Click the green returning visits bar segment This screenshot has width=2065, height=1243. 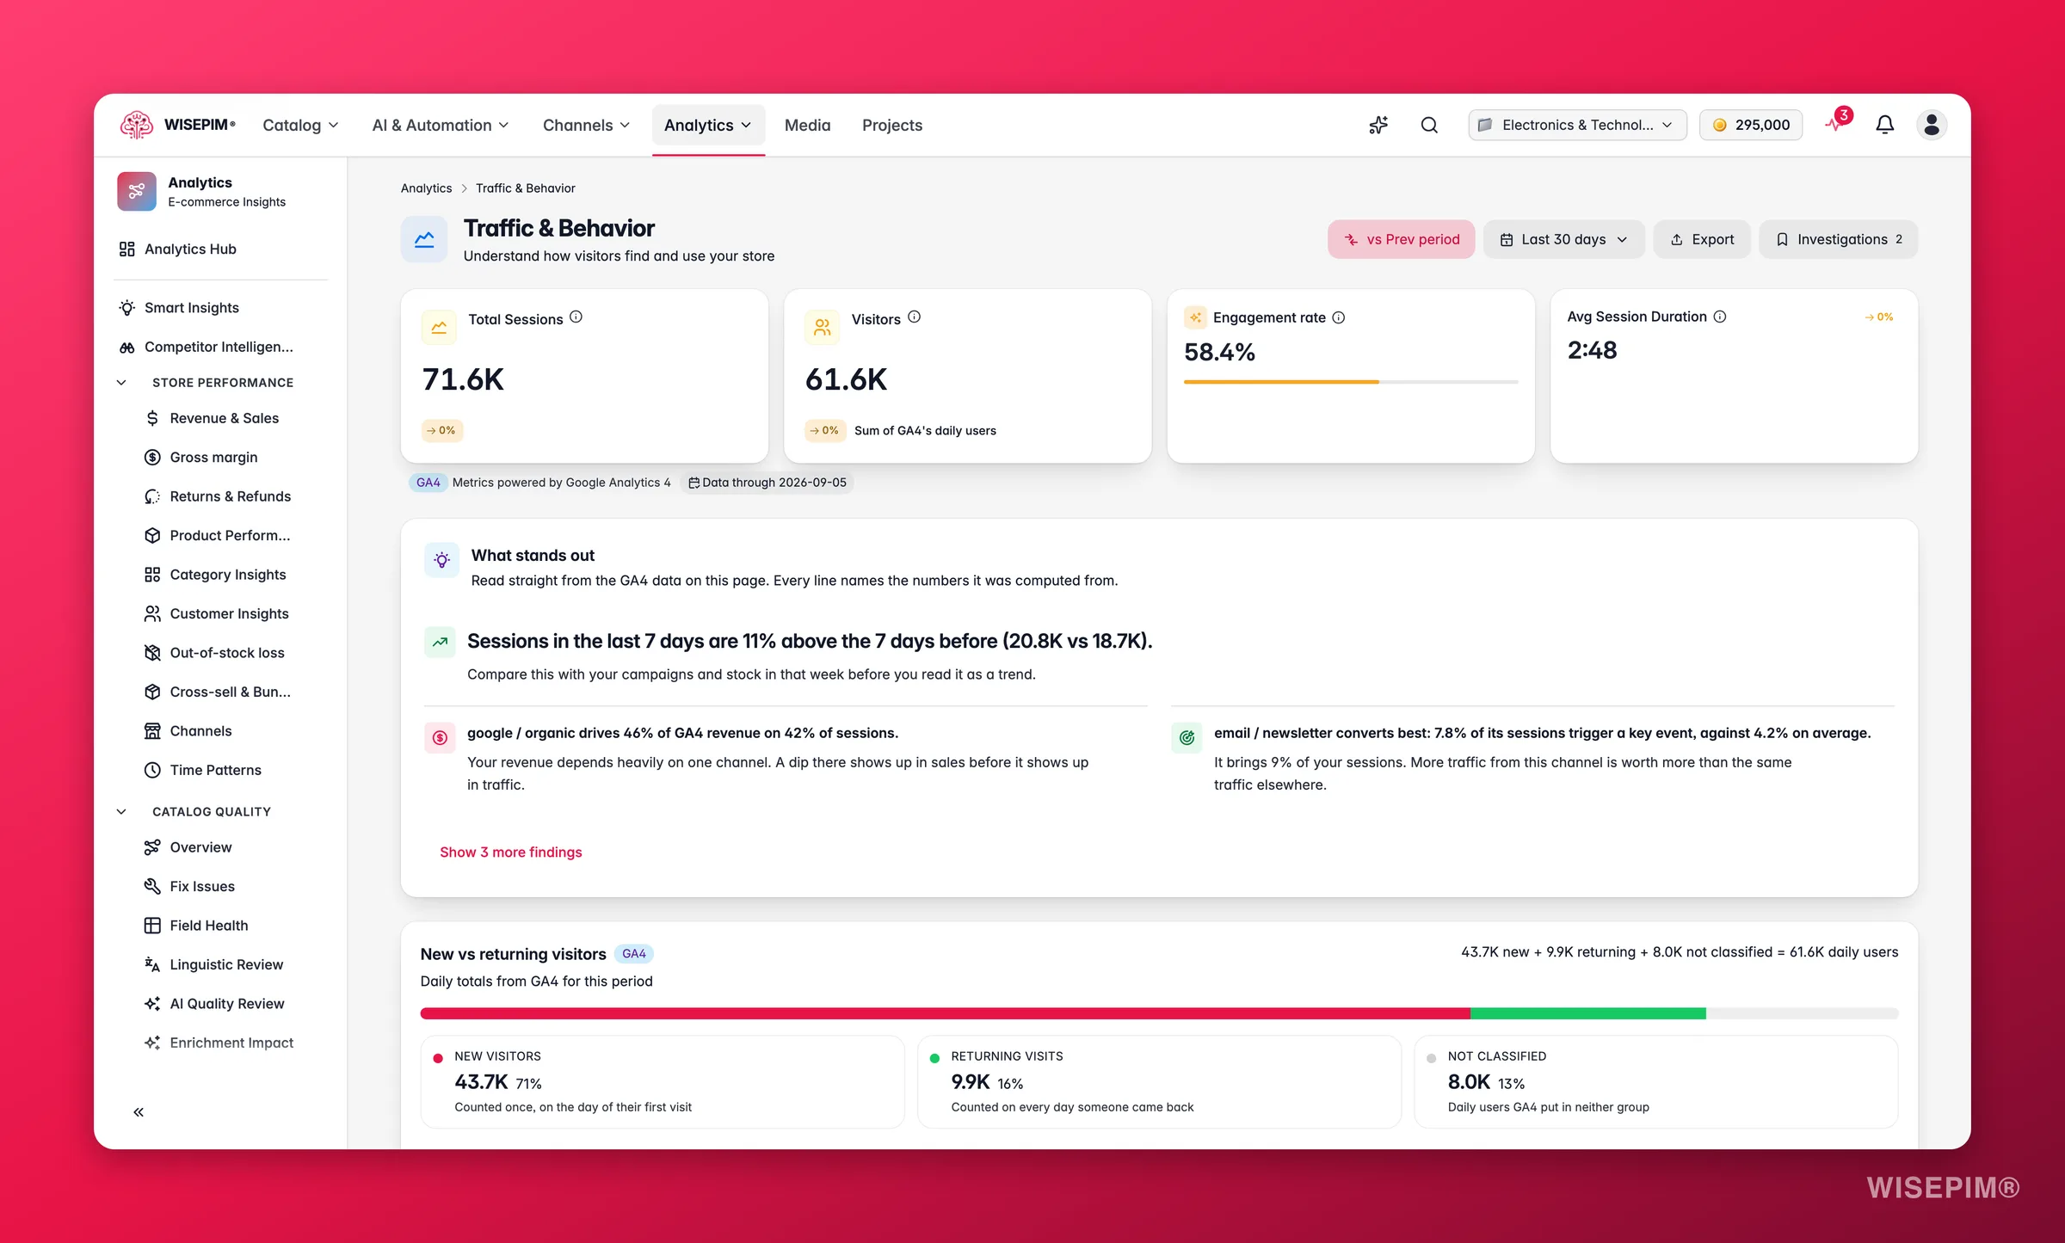click(1588, 1013)
